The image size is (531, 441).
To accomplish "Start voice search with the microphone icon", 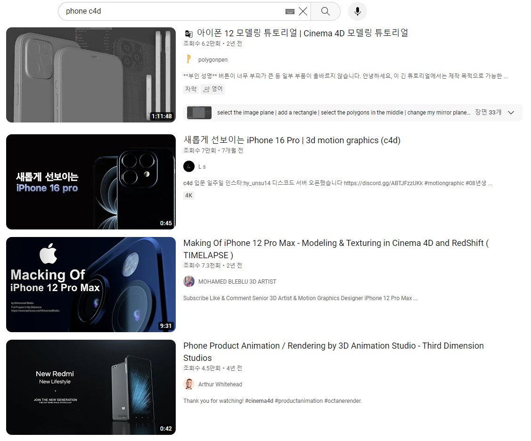I will 357,11.
